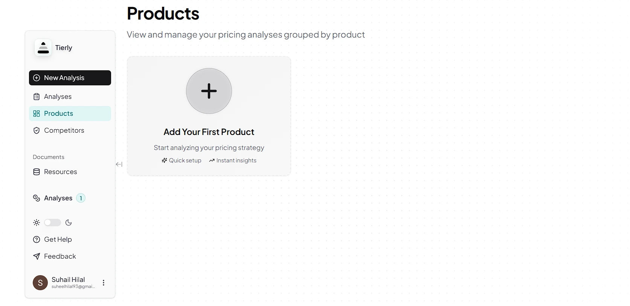Click the Competitors shield icon
Screen dimensions: 630x306
pos(37,130)
